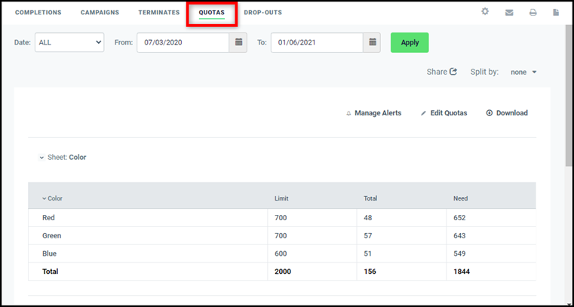Screen dimensions: 574x307
Task: Open the Split by none dropdown
Action: click(523, 72)
